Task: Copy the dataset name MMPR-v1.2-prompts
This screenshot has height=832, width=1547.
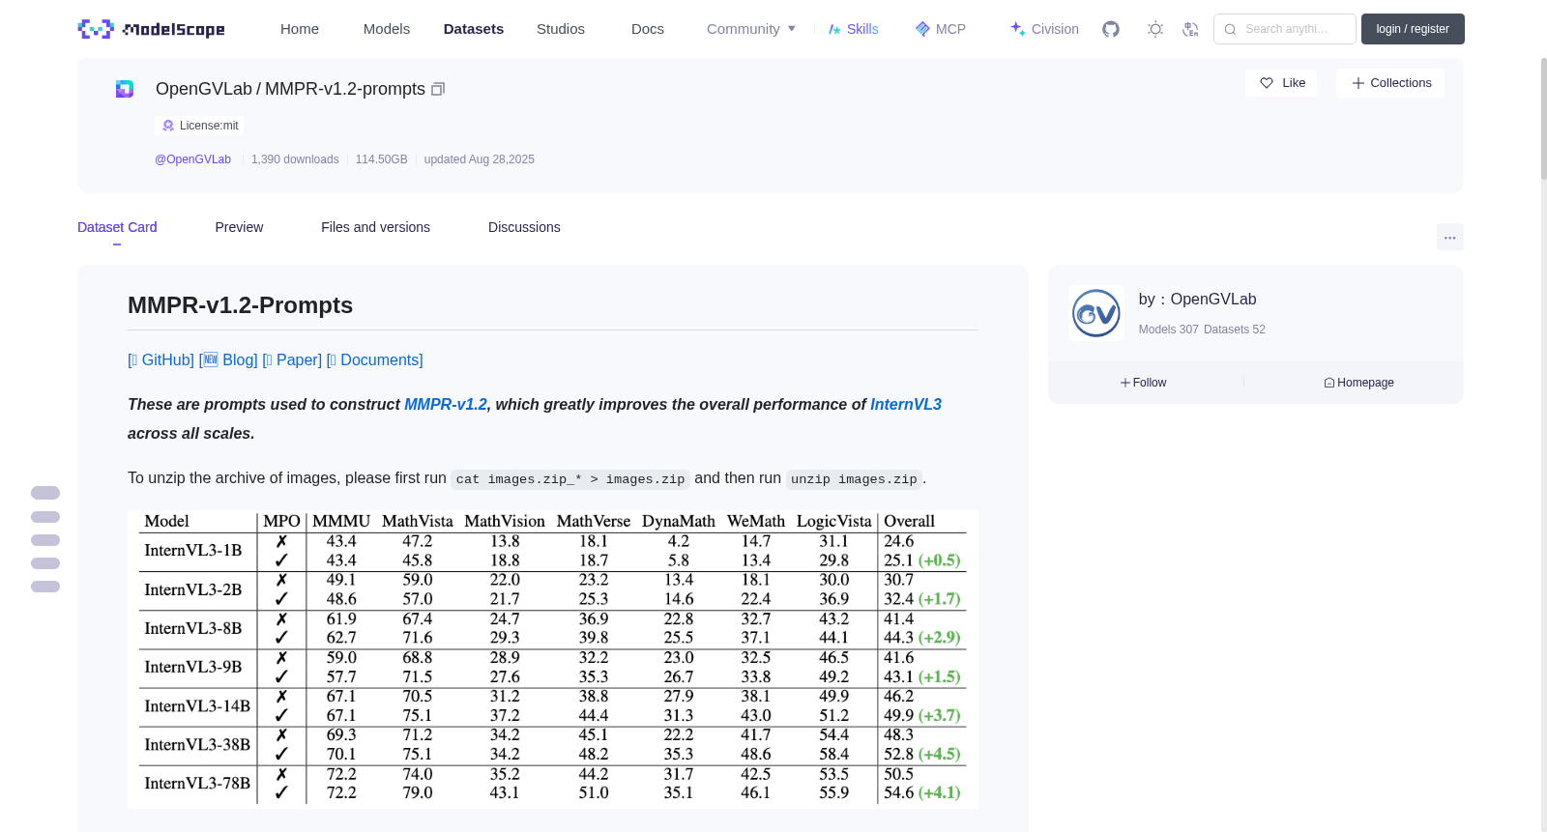Action: 438,89
